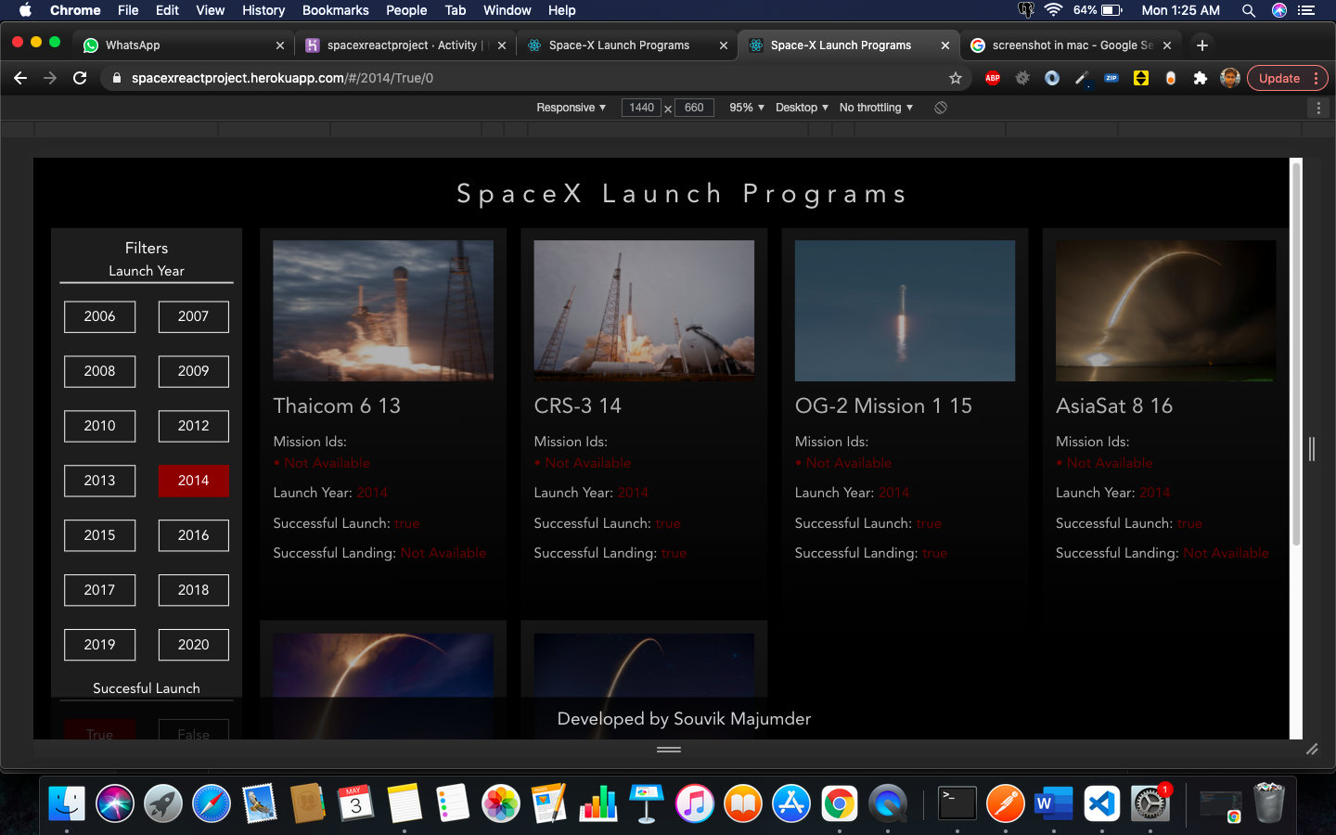
Task: Select the 2006 launch year filter
Action: tap(100, 316)
